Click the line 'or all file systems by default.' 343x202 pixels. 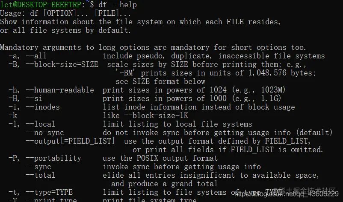tap(65, 30)
